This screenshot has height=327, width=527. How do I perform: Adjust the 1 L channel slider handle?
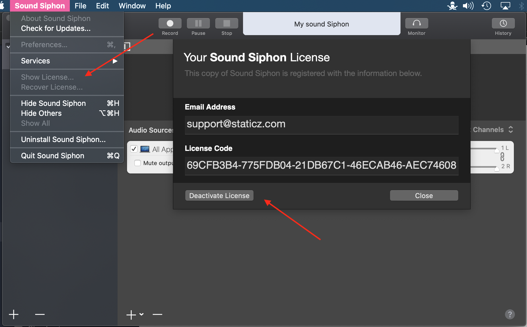coord(497,150)
